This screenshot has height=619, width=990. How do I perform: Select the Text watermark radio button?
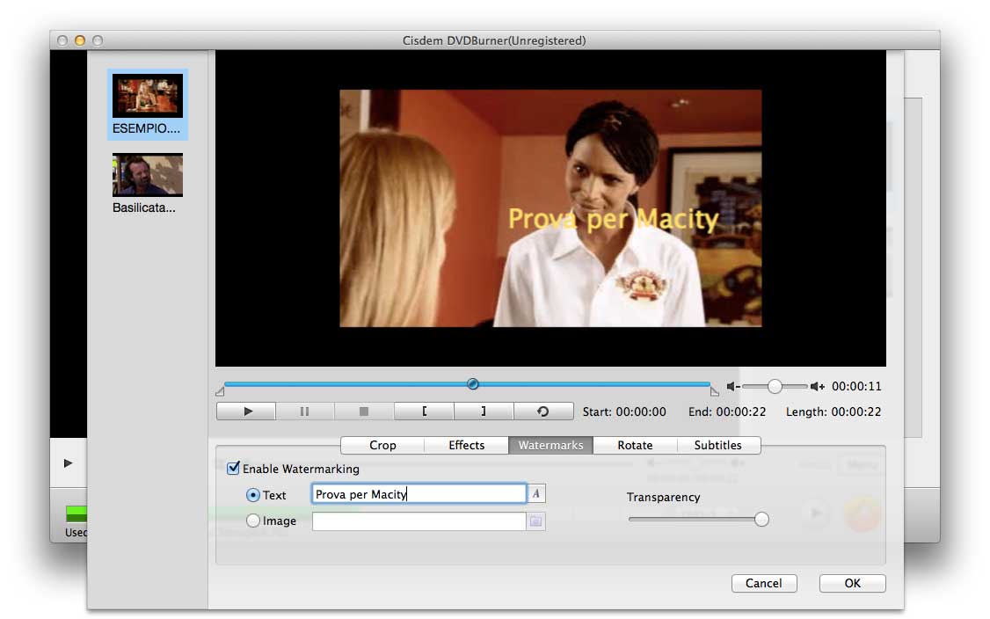click(253, 495)
